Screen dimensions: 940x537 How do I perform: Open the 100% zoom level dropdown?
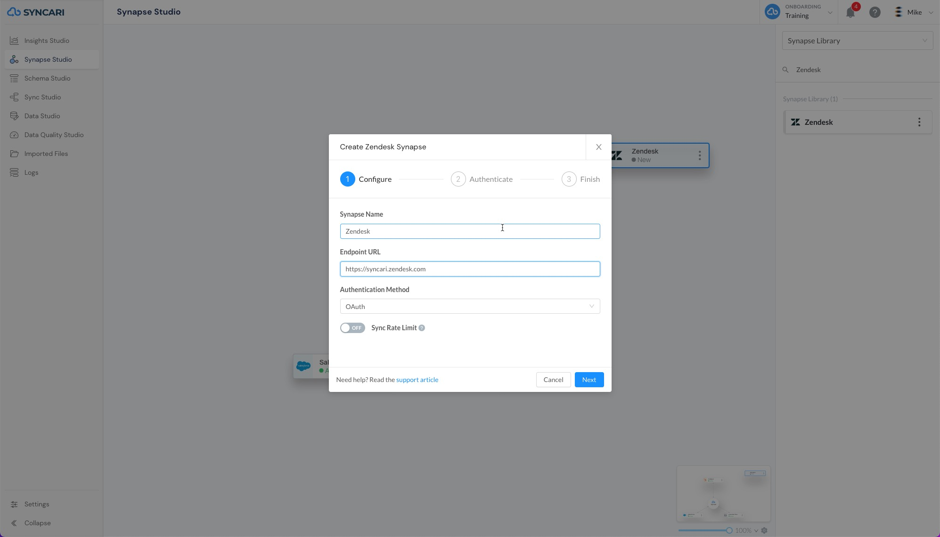746,530
